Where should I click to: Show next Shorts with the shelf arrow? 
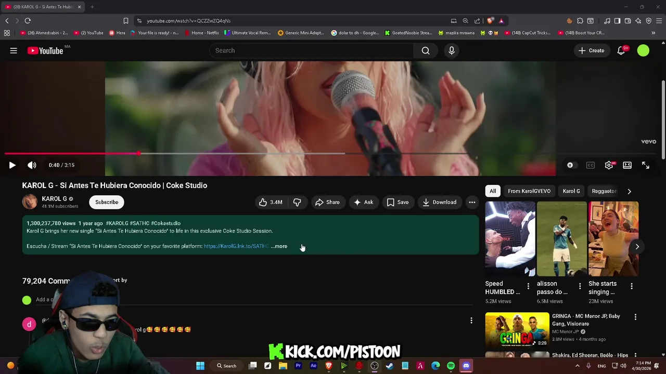637,247
